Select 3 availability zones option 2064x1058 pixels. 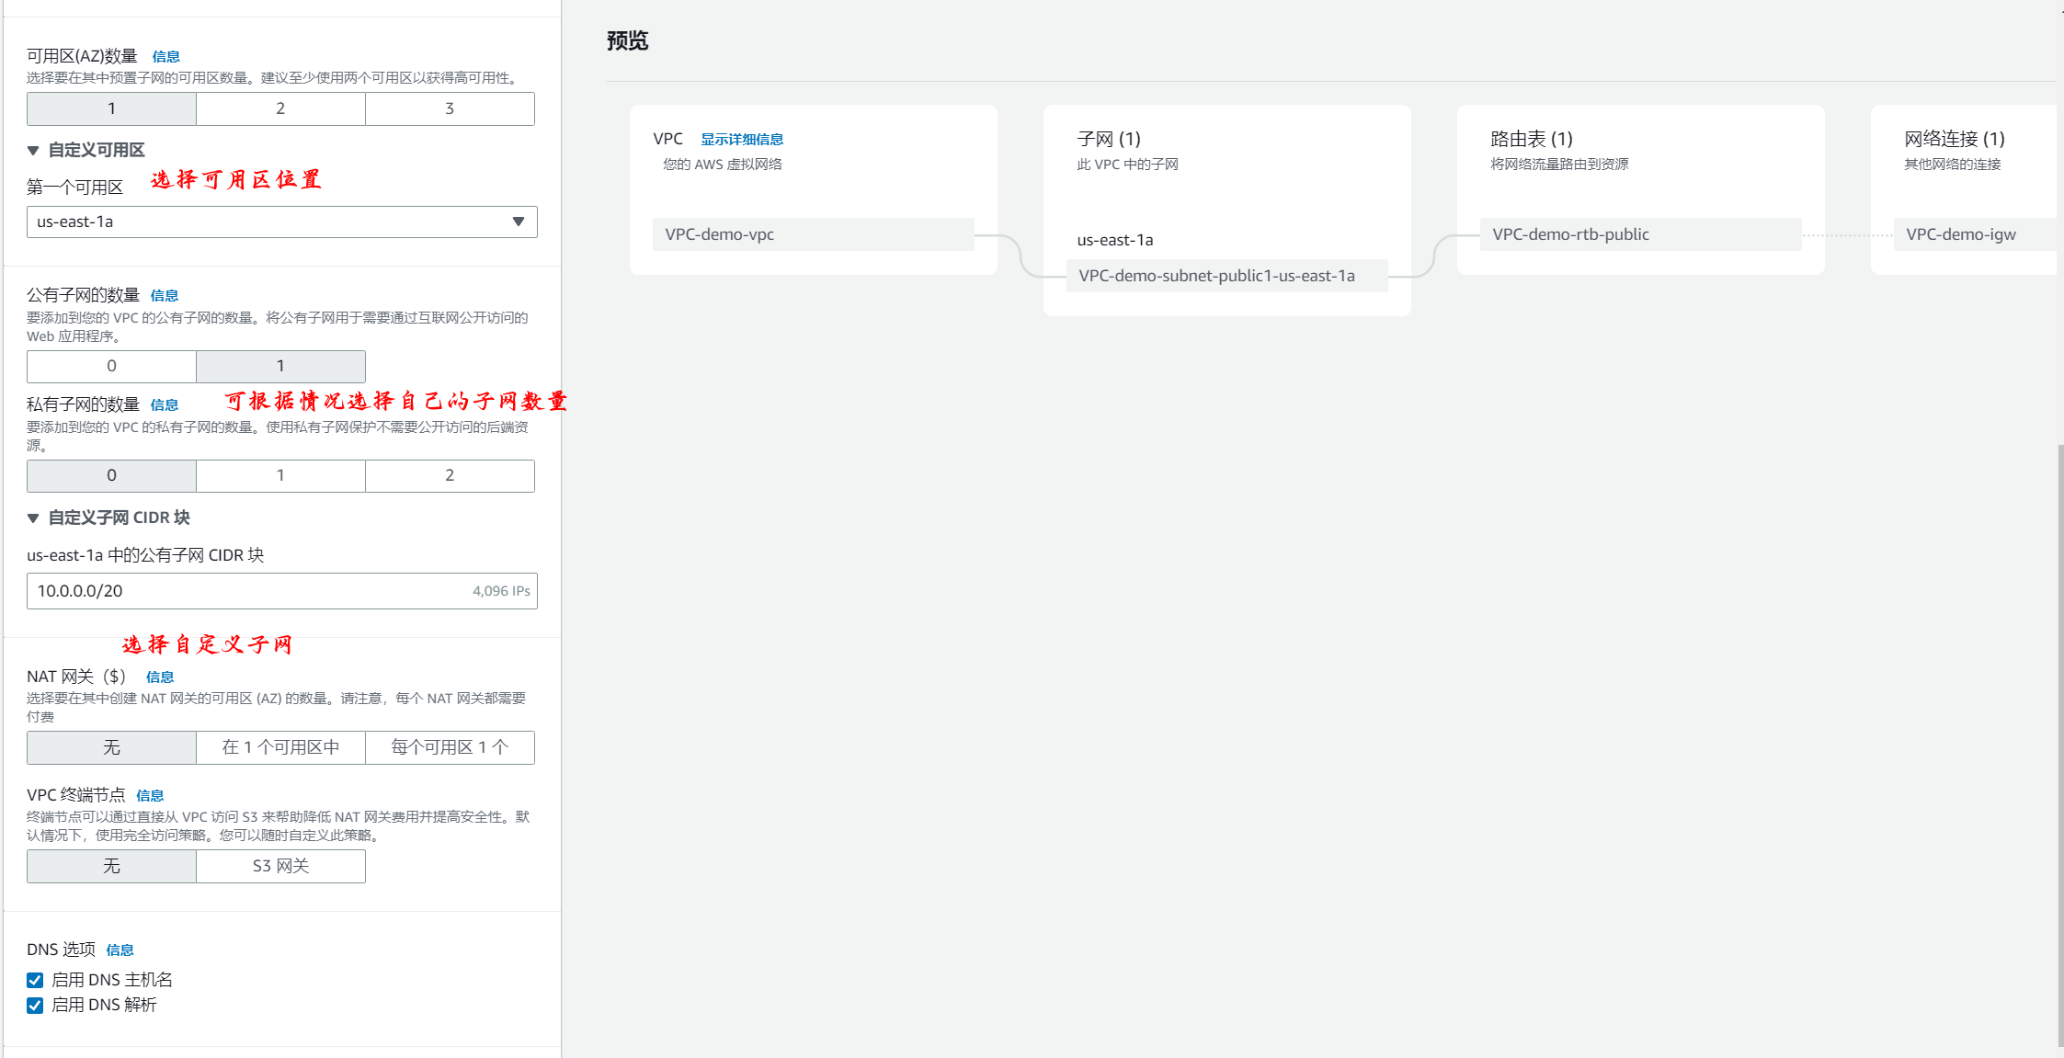coord(450,108)
